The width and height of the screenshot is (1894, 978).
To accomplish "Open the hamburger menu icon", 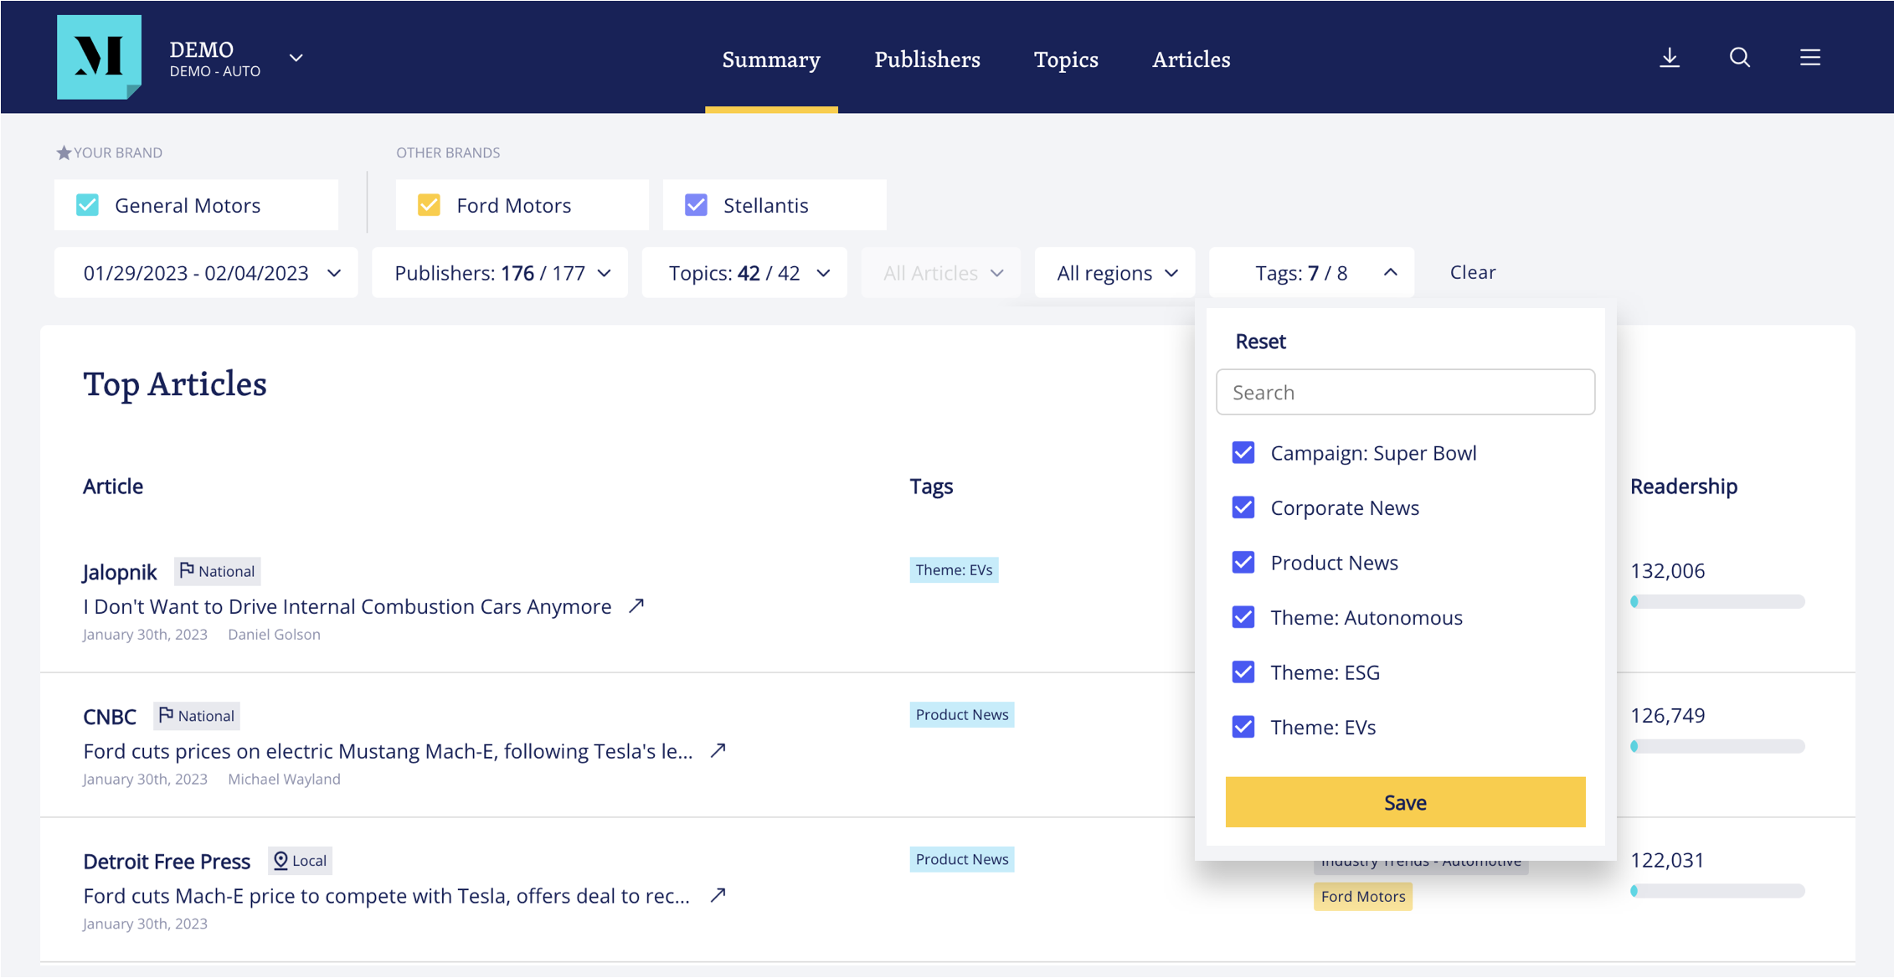I will (1809, 57).
